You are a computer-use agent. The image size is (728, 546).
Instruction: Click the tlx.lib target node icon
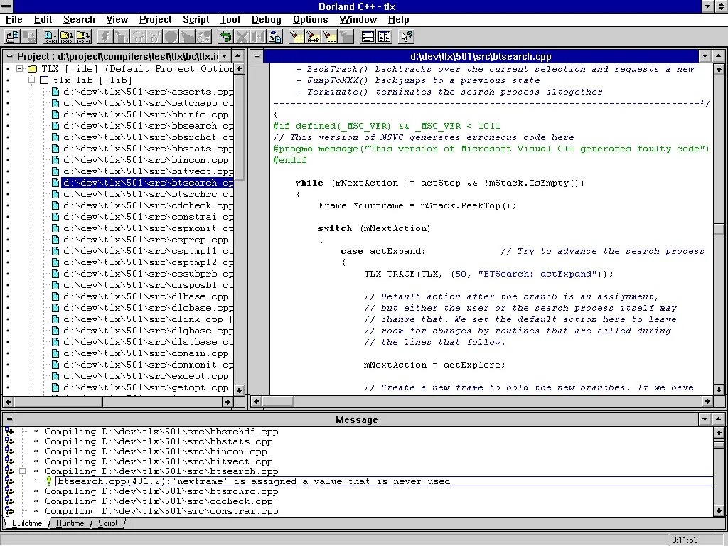tap(44, 80)
